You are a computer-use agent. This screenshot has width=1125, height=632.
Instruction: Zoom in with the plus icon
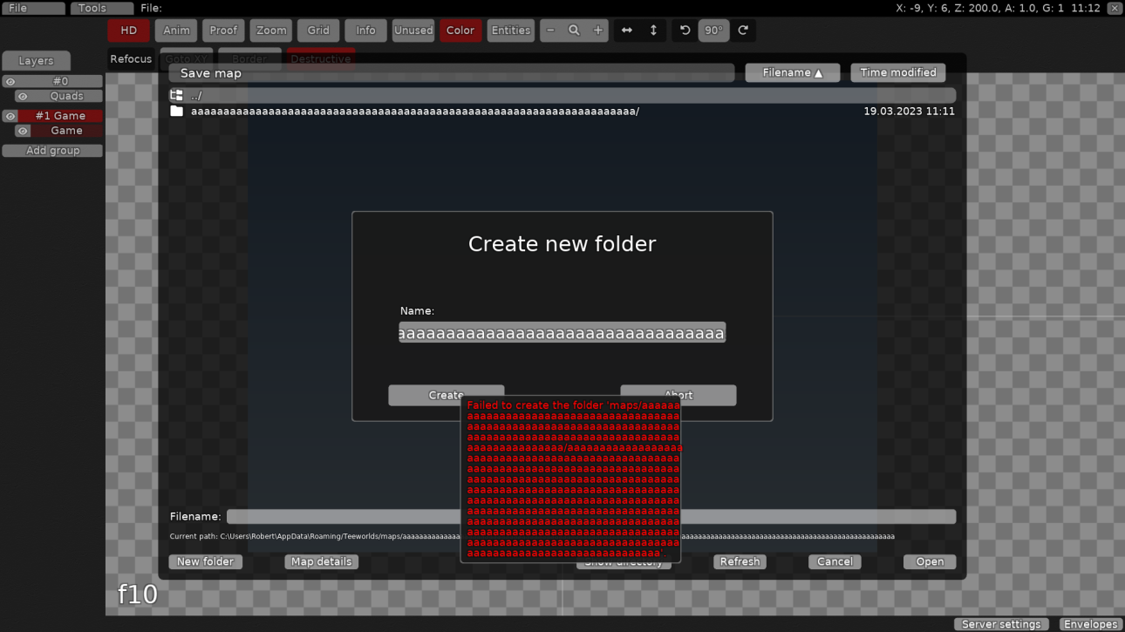point(598,30)
